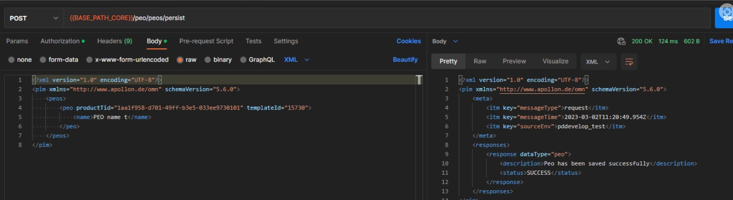Switch response view to Raw
The image size is (733, 200).
pyautogui.click(x=479, y=61)
